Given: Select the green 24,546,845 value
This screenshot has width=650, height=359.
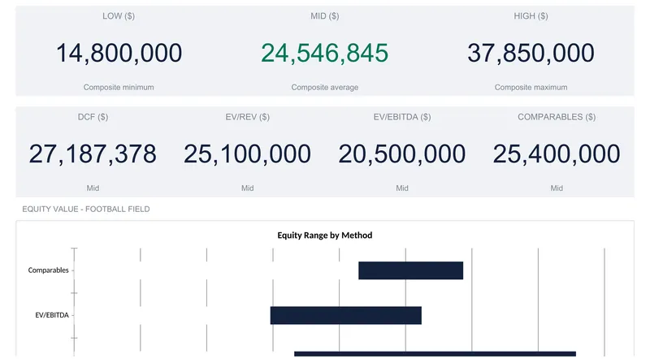Looking at the screenshot, I should click(x=324, y=53).
